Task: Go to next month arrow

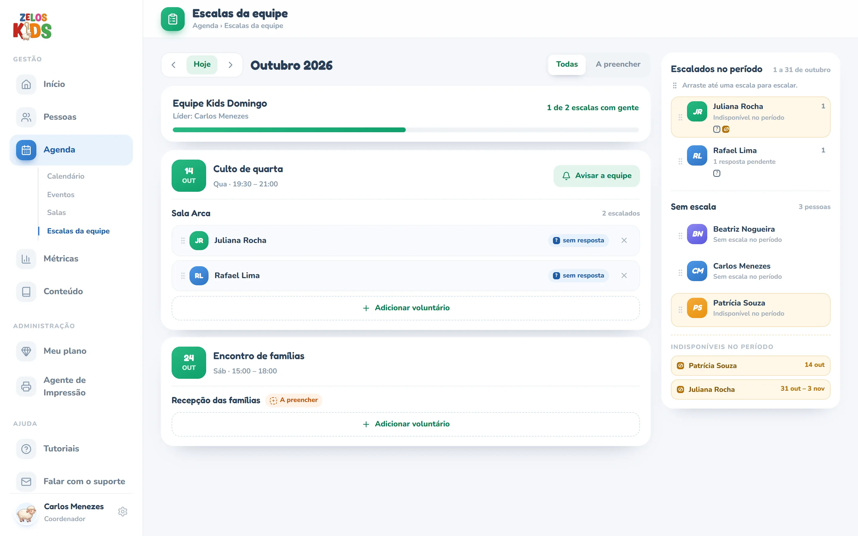Action: (x=231, y=65)
